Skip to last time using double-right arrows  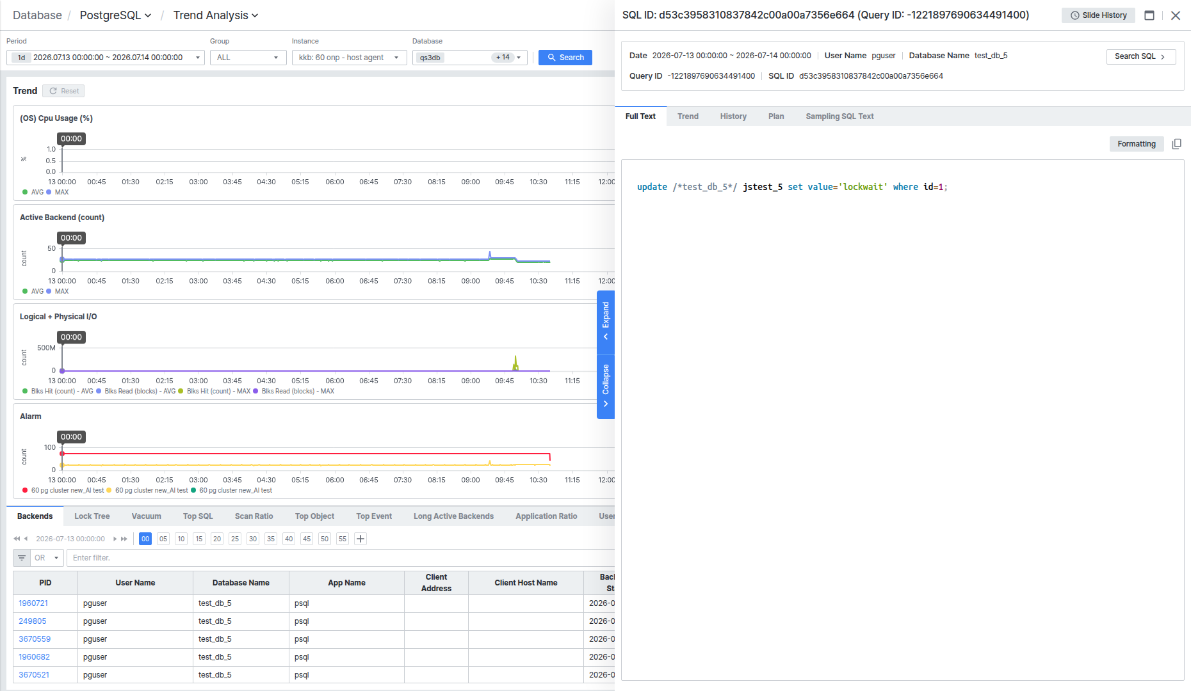124,539
